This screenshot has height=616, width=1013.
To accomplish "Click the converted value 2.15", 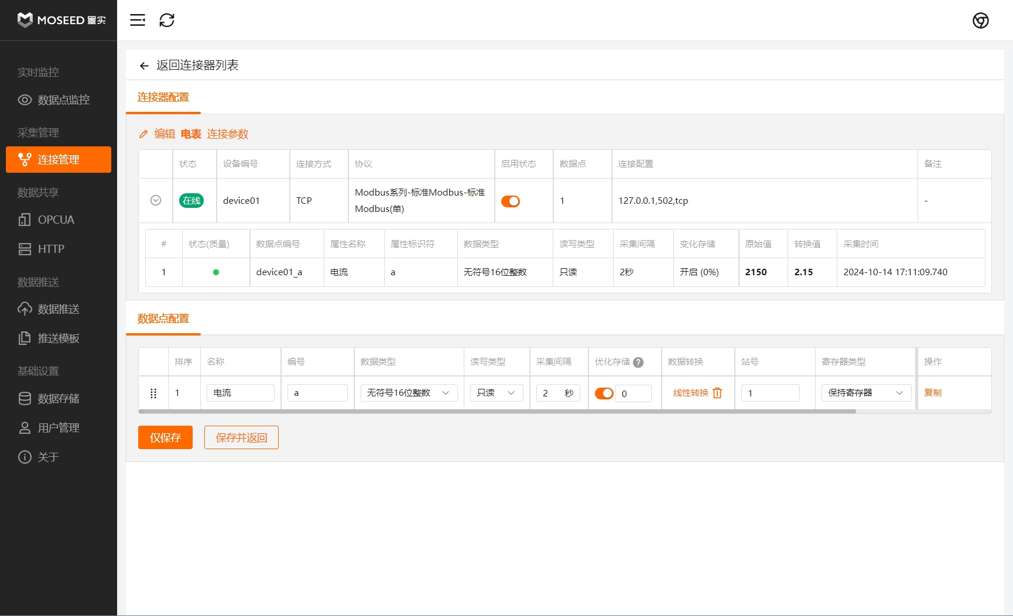I will (803, 272).
